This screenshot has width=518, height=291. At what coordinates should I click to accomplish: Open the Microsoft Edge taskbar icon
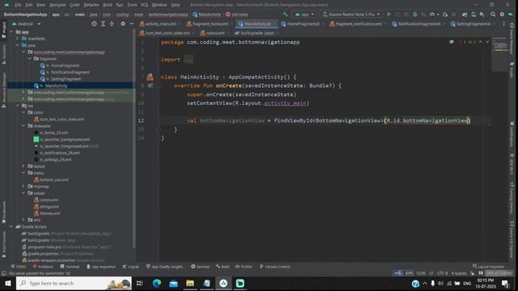(156, 283)
